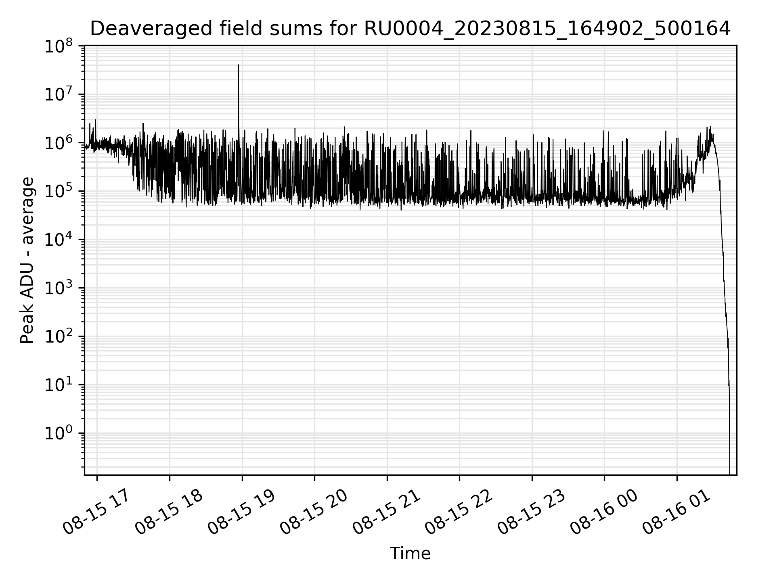
Task: Click x-axis tick label '08-15 19'
Action: point(242,512)
